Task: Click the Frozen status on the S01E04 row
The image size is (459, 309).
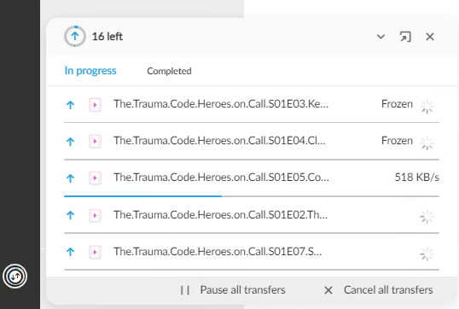Action: (x=397, y=141)
